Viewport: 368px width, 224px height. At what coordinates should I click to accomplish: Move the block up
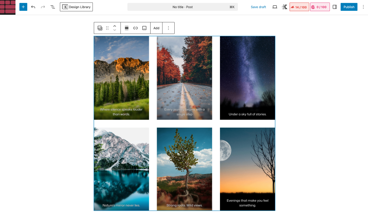(115, 26)
